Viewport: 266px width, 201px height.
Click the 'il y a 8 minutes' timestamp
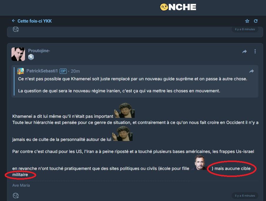(x=245, y=29)
